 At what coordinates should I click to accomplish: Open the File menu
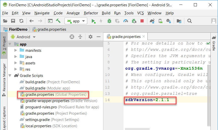pyautogui.click(x=5, y=13)
